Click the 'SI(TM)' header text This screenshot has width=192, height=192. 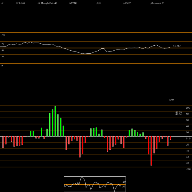click(73, 3)
